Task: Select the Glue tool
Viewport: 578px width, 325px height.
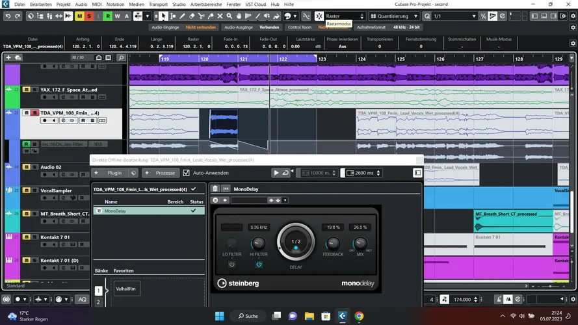Action: [x=211, y=16]
